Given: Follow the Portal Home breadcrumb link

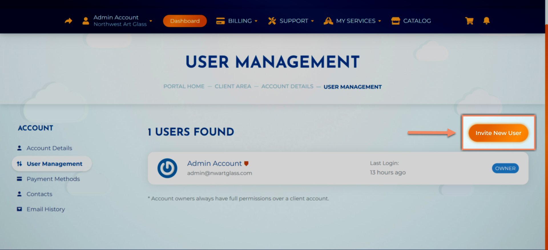Looking at the screenshot, I should click(x=184, y=86).
